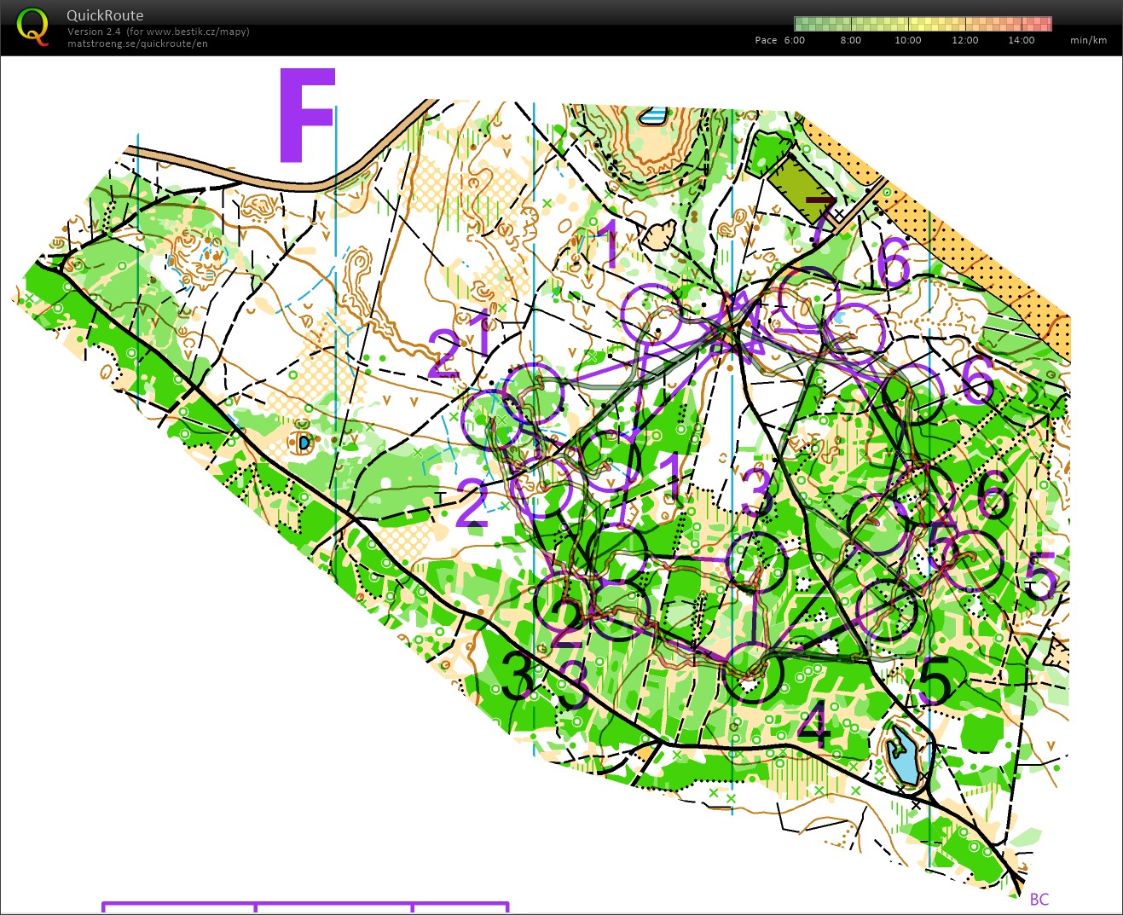Click the 6:00 pace tick label

point(794,39)
